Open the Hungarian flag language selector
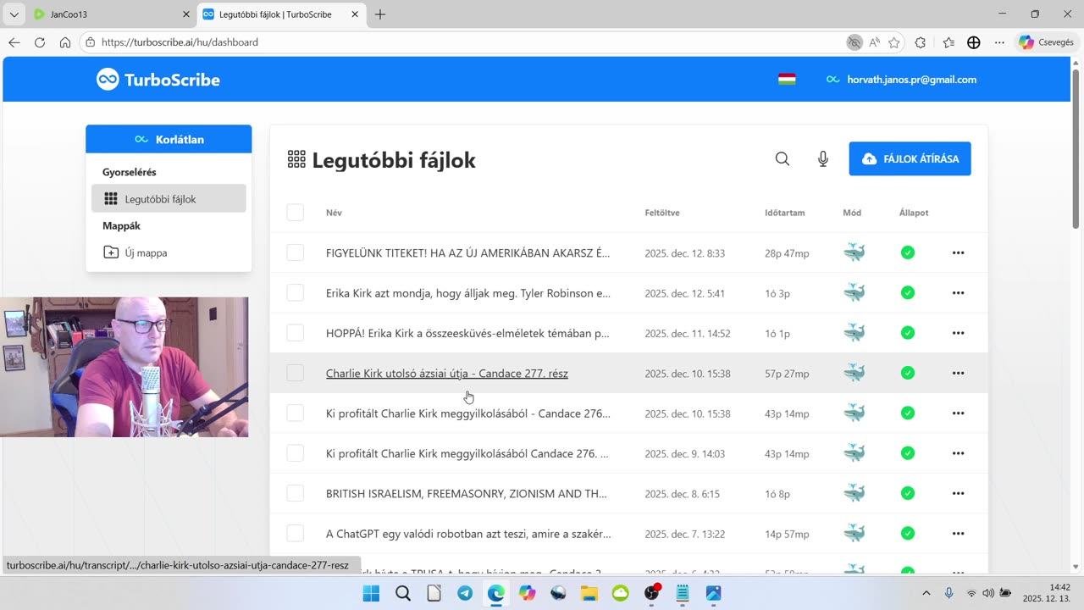 [x=787, y=80]
